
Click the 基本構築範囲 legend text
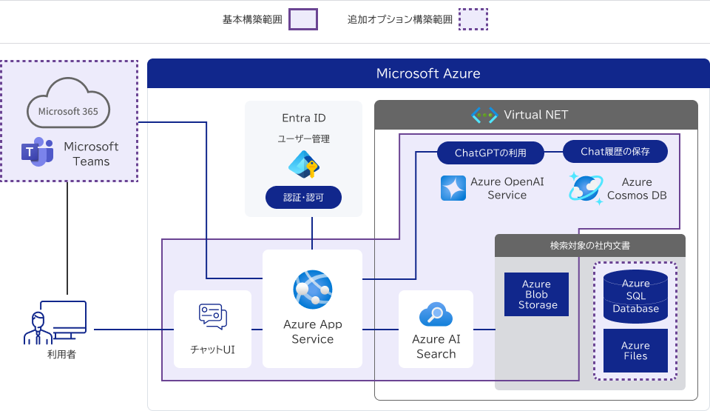[x=252, y=19]
